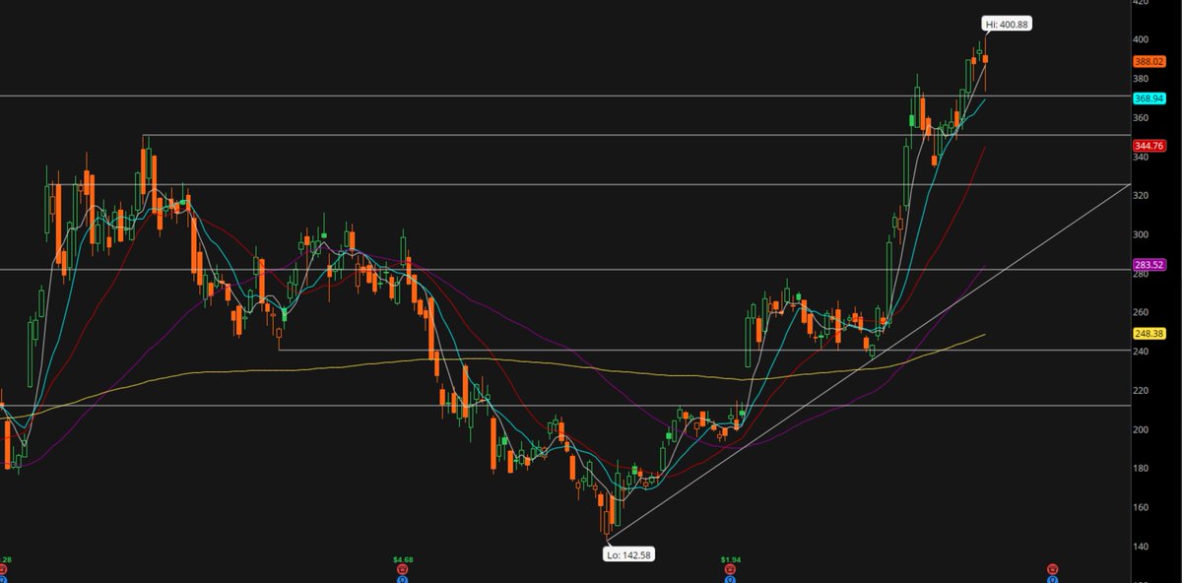Click the red earnings icon below $4.68
Screen dimensions: 1182x583
(x=402, y=569)
